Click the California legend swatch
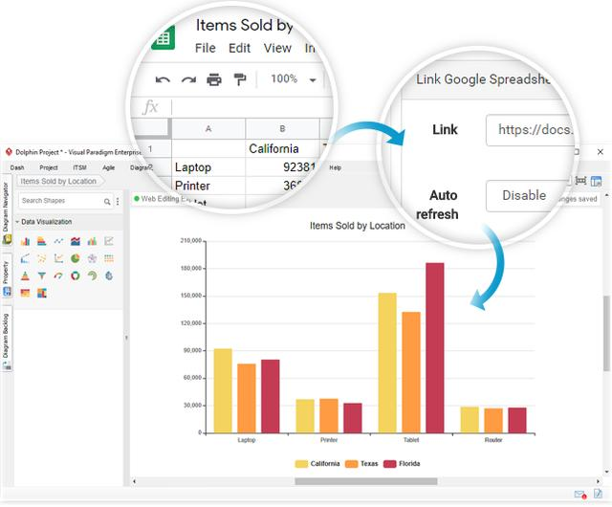Image resolution: width=612 pixels, height=507 pixels. [x=301, y=464]
